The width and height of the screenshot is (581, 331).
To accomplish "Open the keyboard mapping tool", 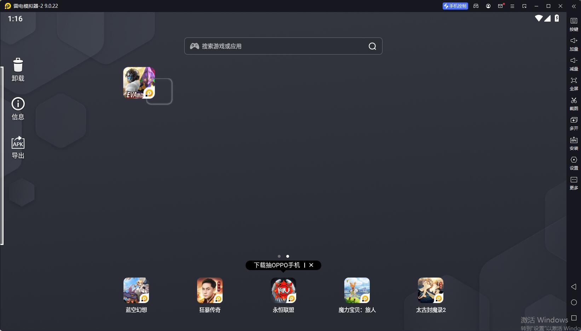I will click(574, 21).
